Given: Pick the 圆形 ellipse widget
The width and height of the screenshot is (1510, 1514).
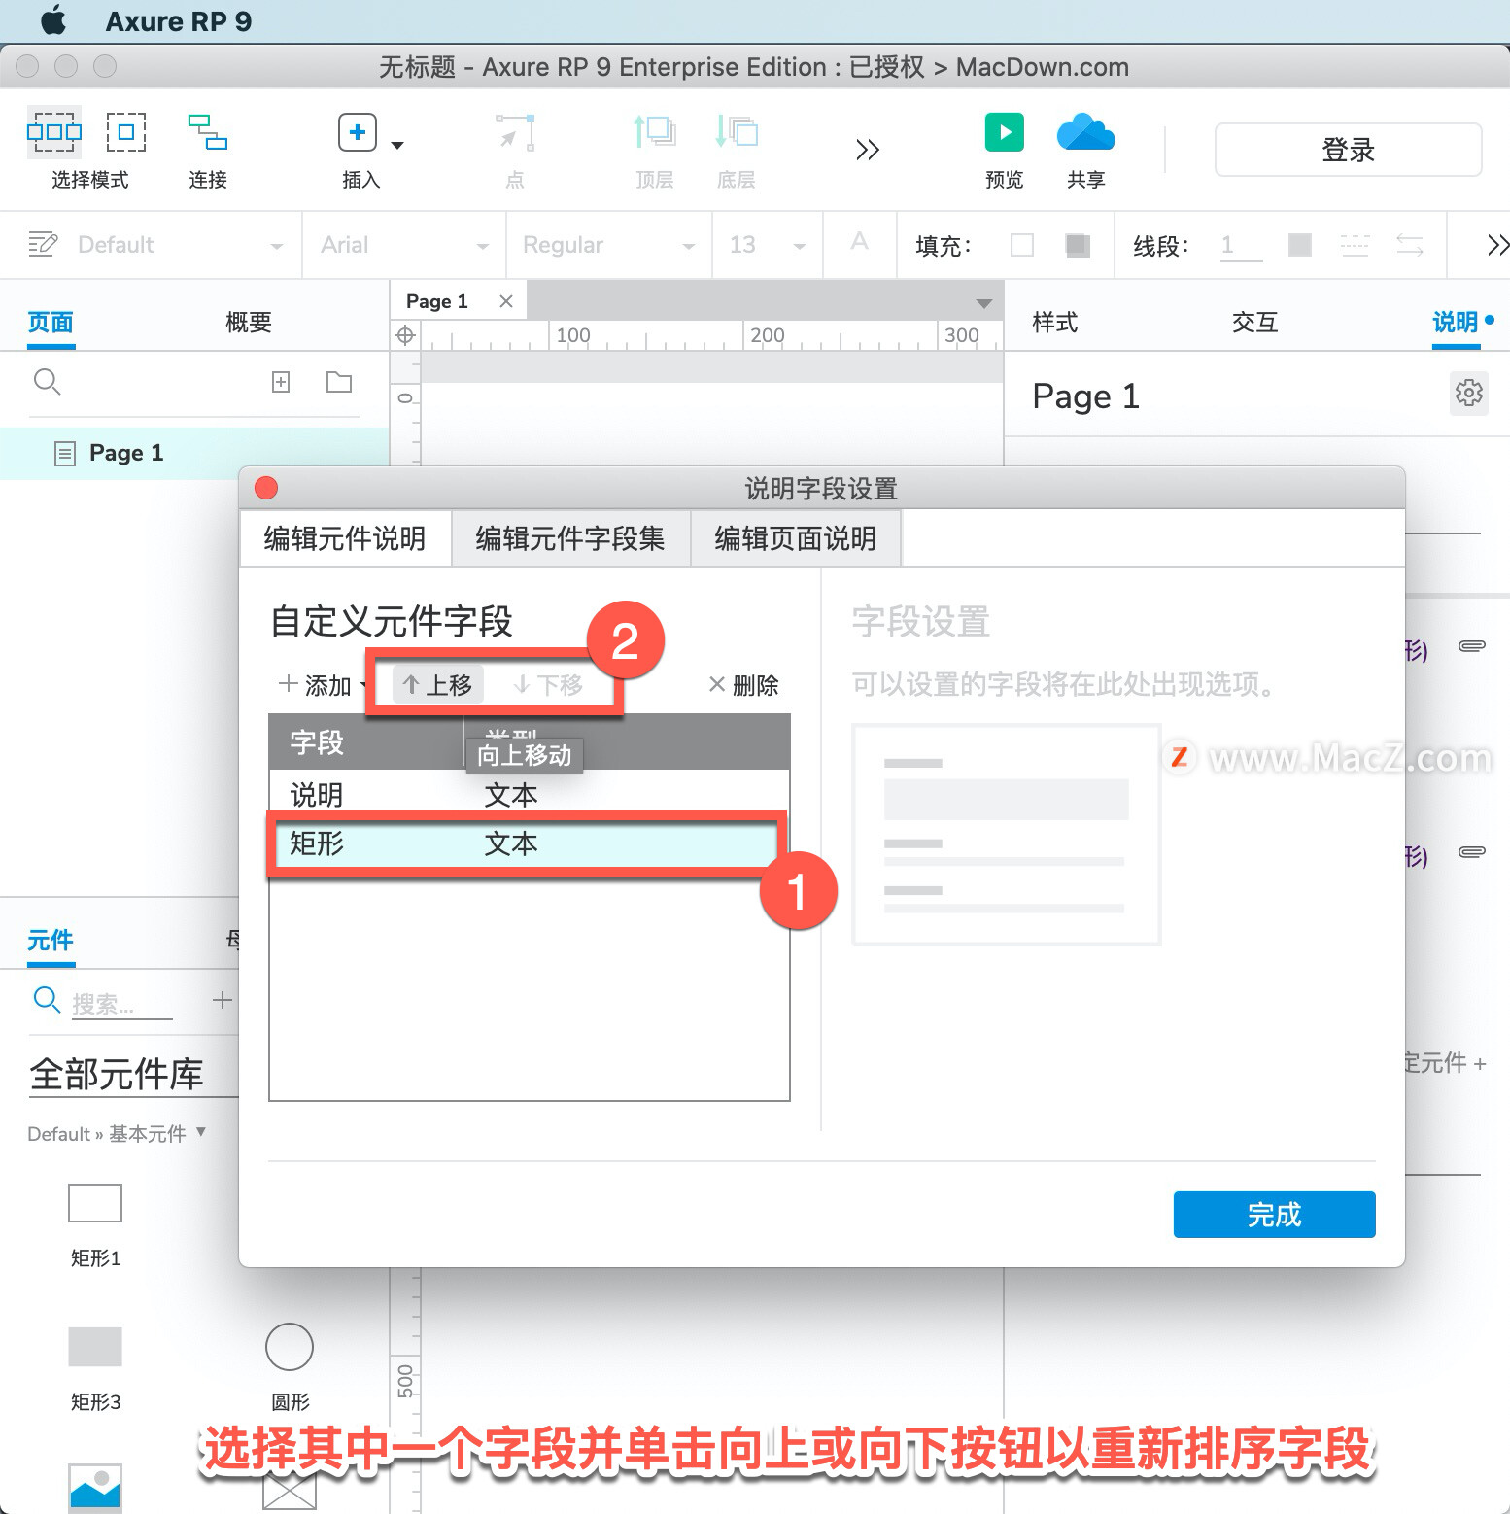Looking at the screenshot, I should click(x=290, y=1347).
